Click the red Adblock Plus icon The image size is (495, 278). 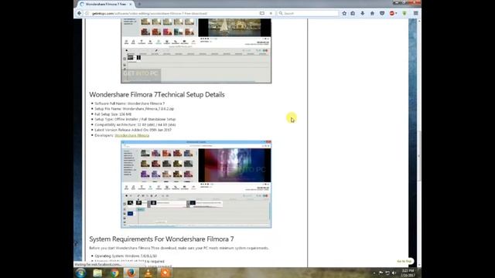[x=392, y=13]
